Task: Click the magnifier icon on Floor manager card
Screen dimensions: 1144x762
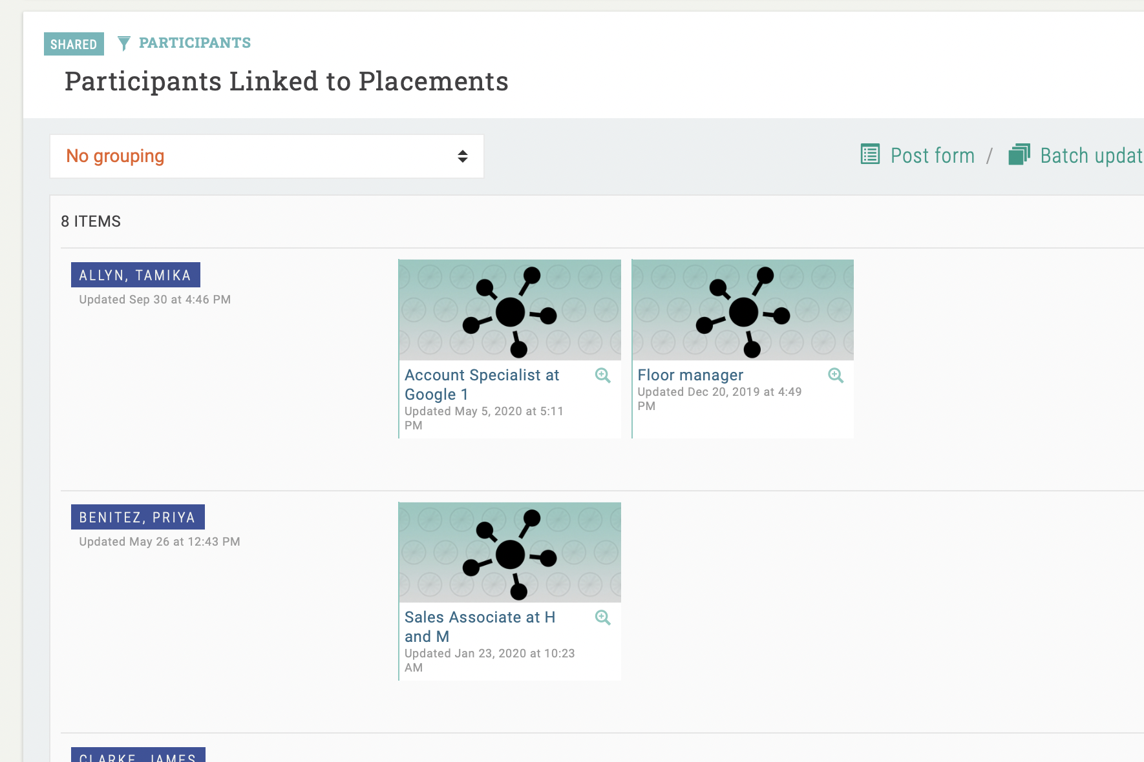Action: [x=835, y=375]
